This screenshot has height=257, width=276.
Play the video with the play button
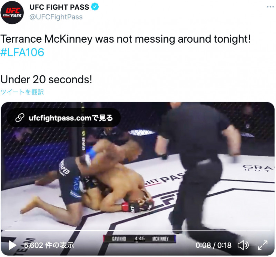12,245
